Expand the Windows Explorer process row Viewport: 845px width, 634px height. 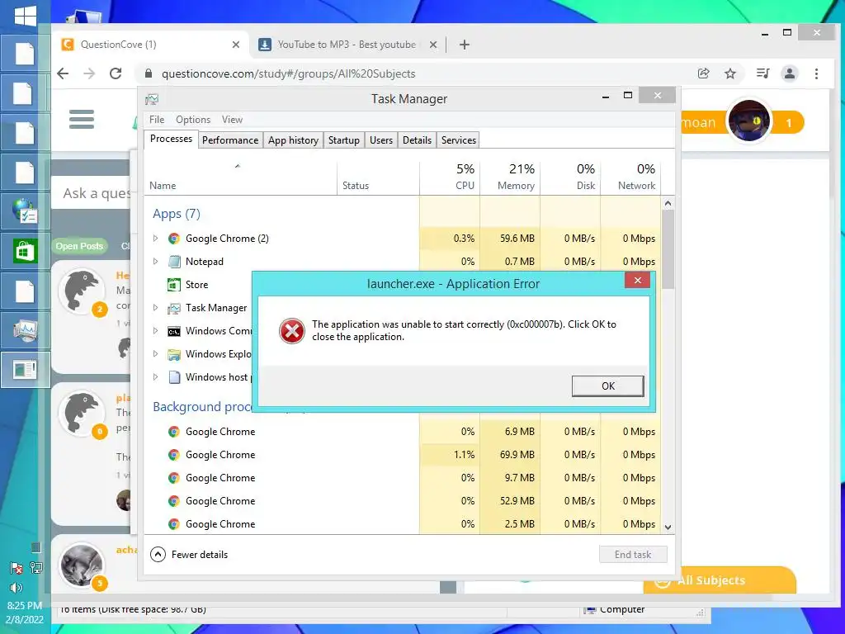coord(155,353)
